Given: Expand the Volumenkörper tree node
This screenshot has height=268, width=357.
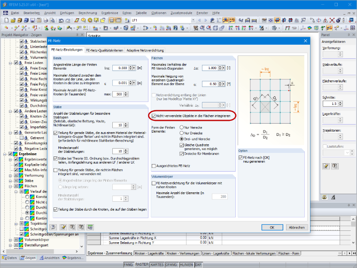Looking at the screenshot, I should [x=10, y=240].
